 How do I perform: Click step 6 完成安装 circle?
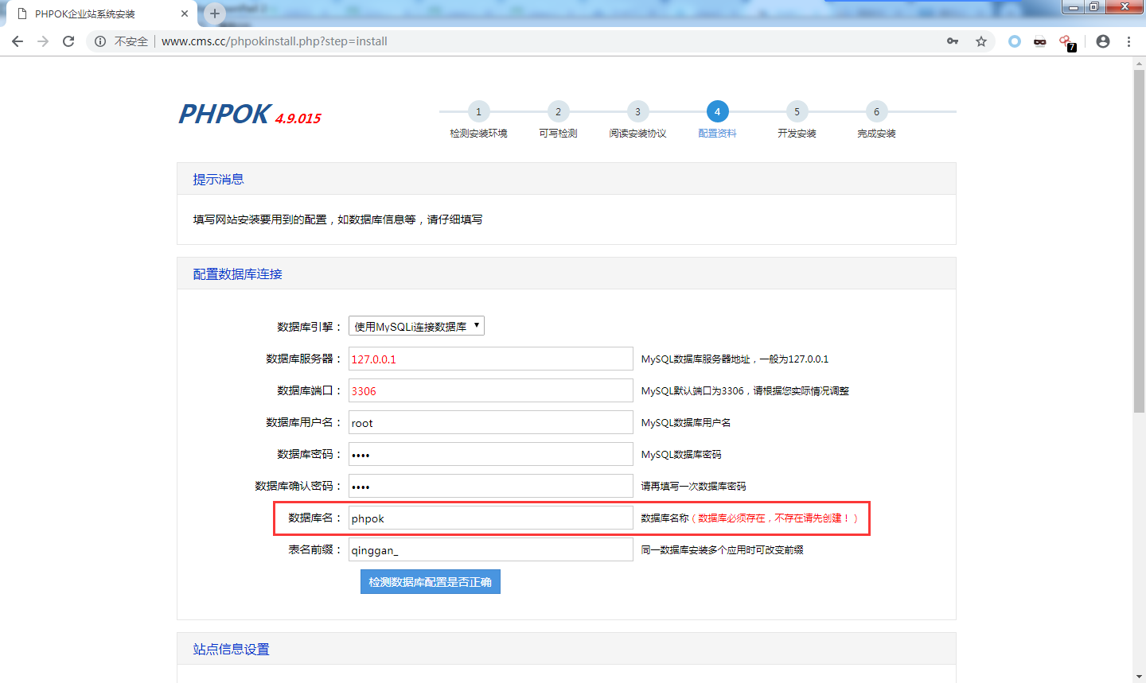point(876,112)
